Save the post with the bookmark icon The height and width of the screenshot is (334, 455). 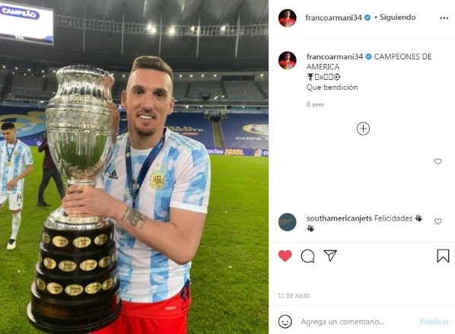point(443,256)
